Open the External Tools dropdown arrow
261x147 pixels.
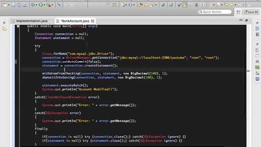tap(52, 5)
